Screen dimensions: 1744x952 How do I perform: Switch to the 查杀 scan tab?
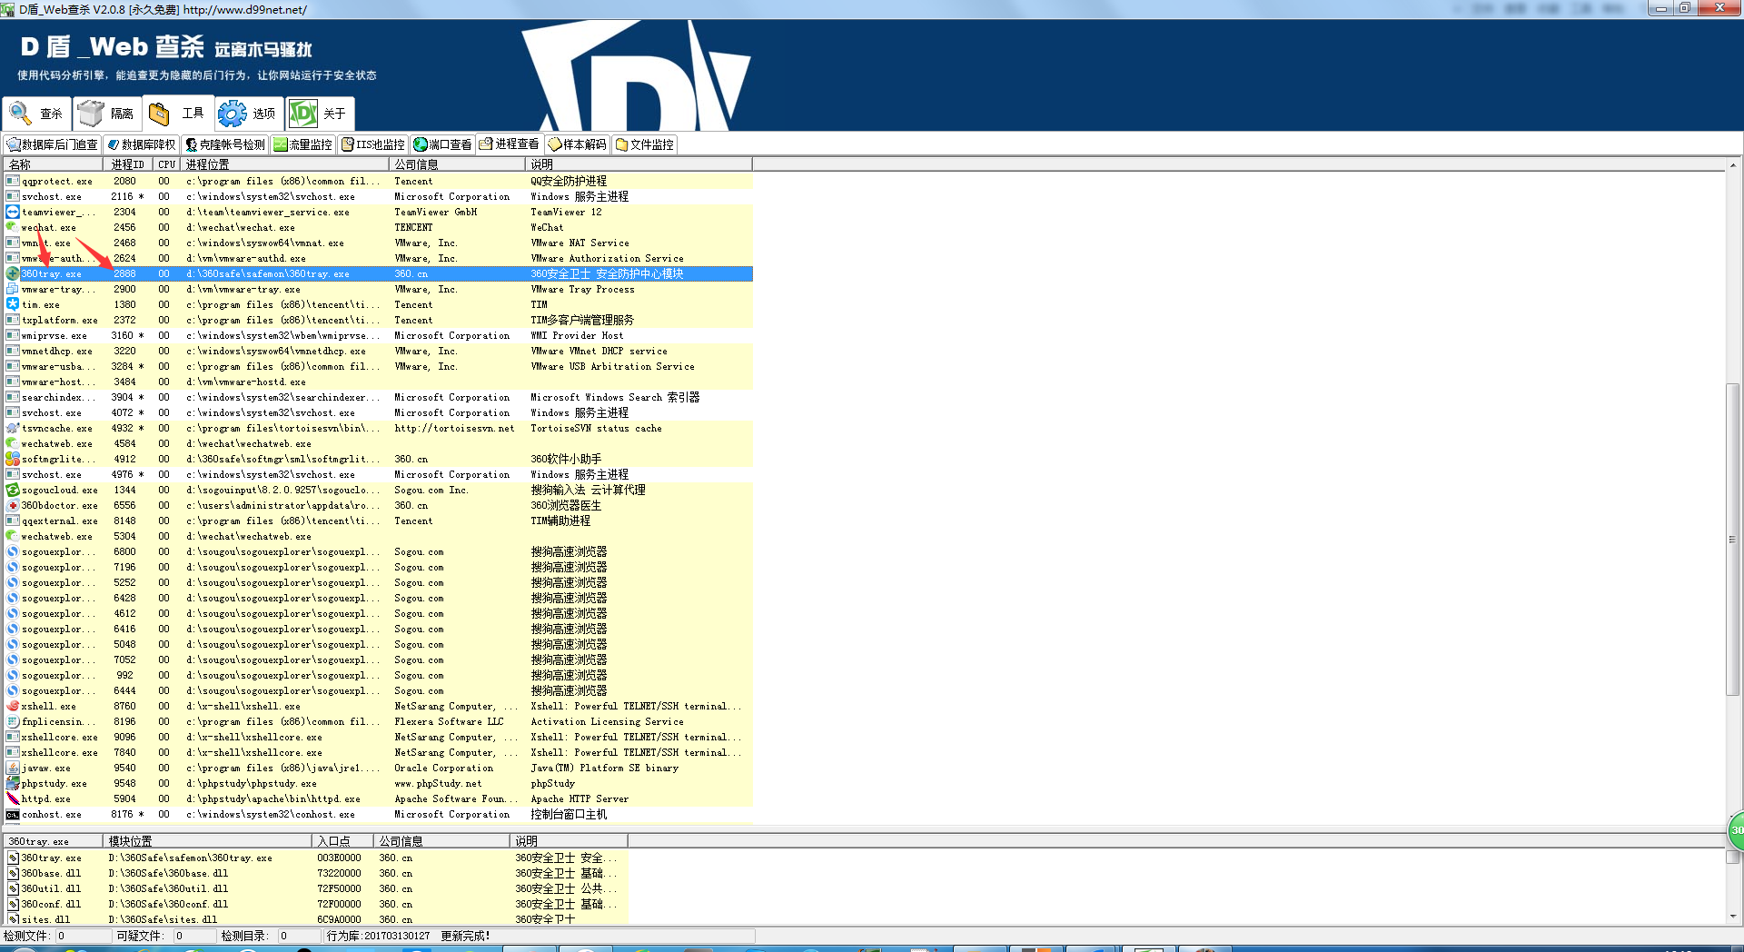point(36,114)
